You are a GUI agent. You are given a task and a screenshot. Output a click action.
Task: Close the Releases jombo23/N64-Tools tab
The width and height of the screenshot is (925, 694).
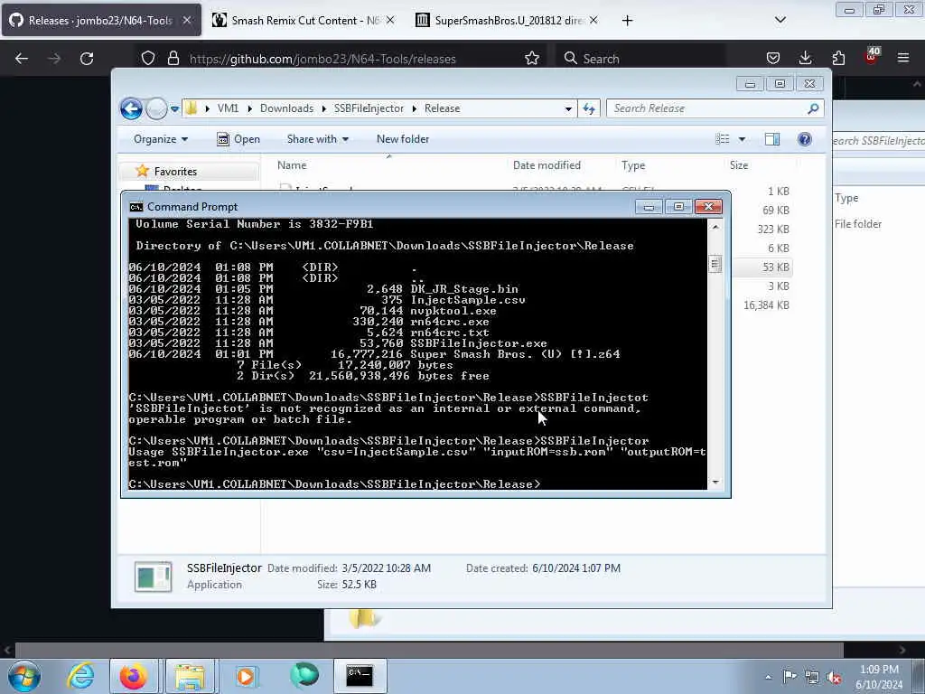187,20
